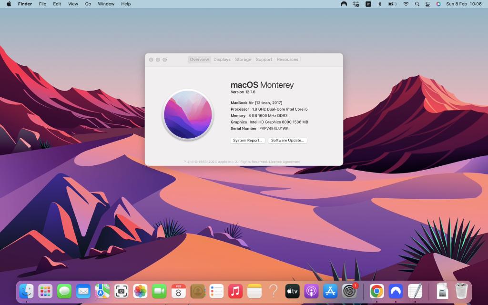Click the System Report button
488x305 pixels.
(x=247, y=140)
